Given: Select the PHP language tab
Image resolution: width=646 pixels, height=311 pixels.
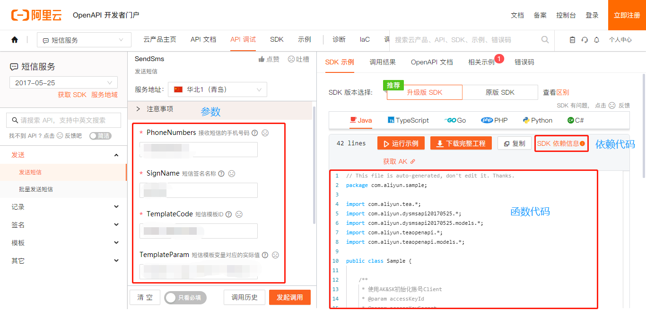Looking at the screenshot, I should [494, 120].
